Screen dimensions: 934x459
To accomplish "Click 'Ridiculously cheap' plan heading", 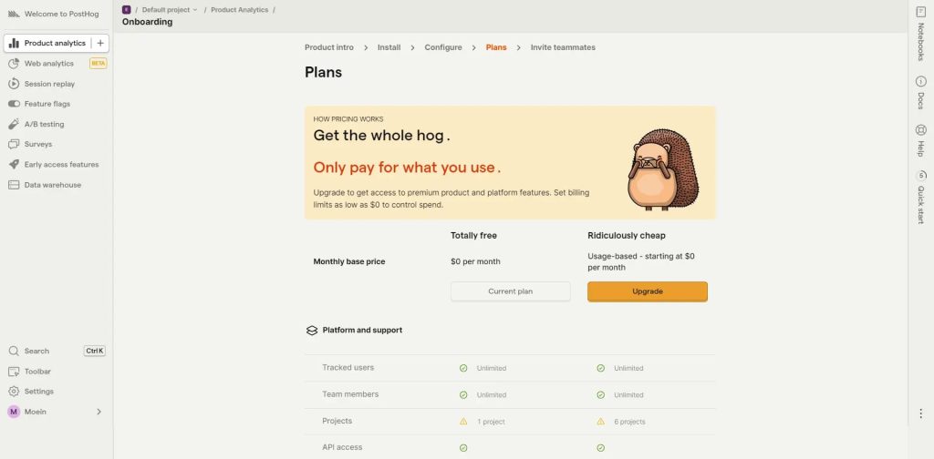I will pos(627,236).
